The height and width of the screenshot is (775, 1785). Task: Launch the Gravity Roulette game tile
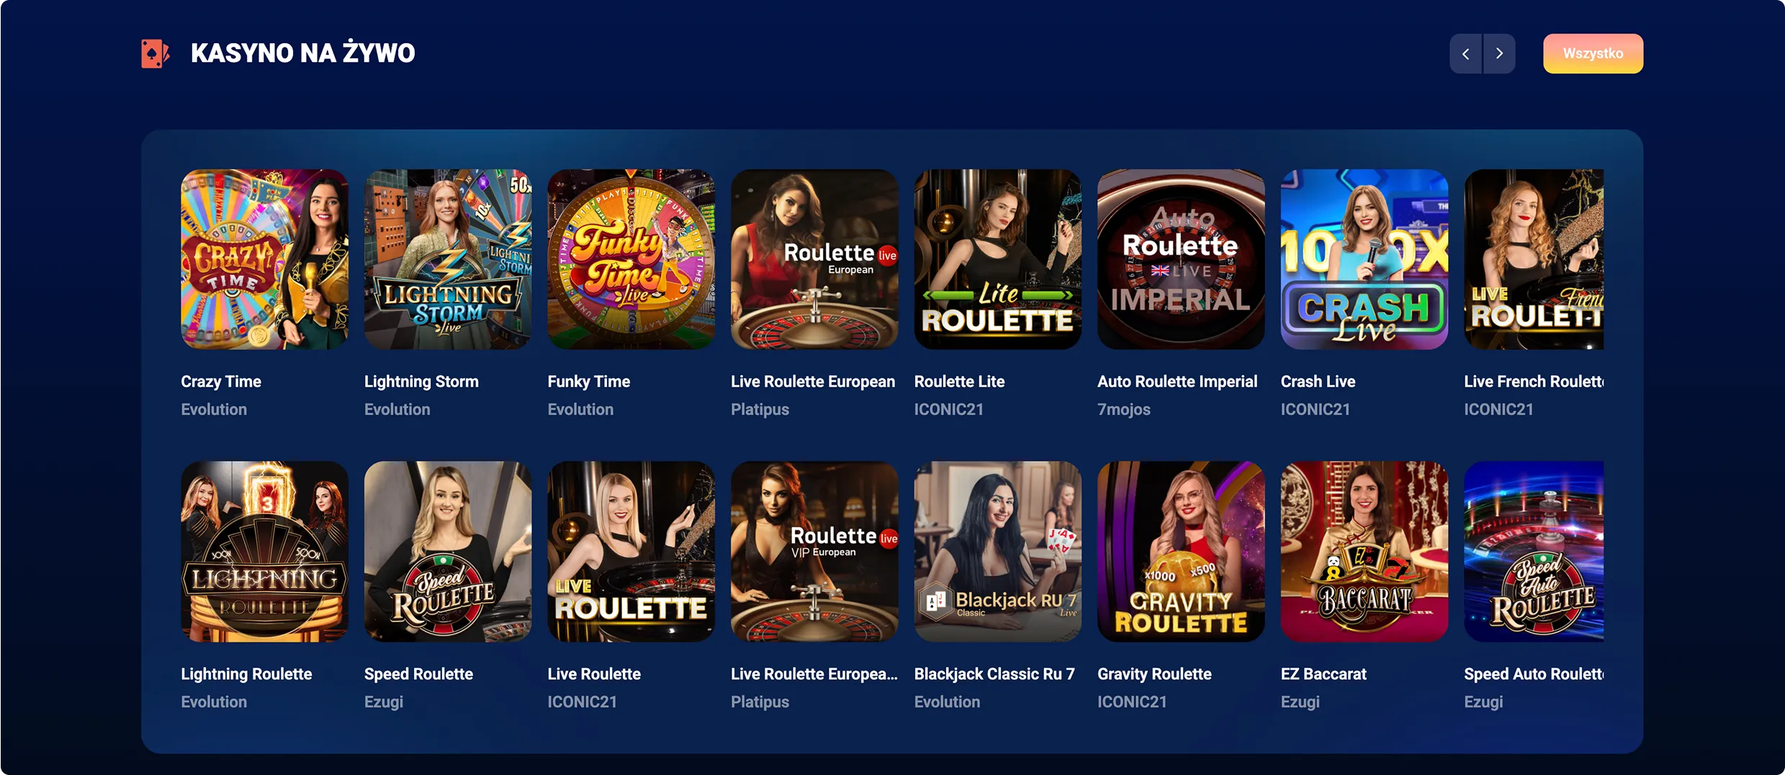[1181, 552]
